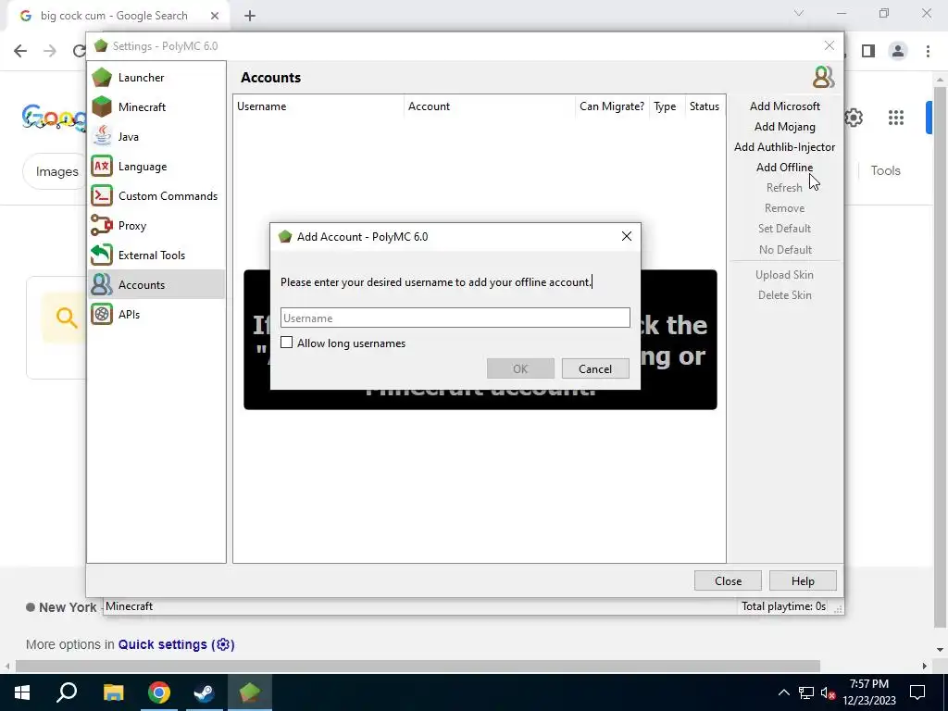Open taskbar search magnifier
948x711 pixels.
67,692
